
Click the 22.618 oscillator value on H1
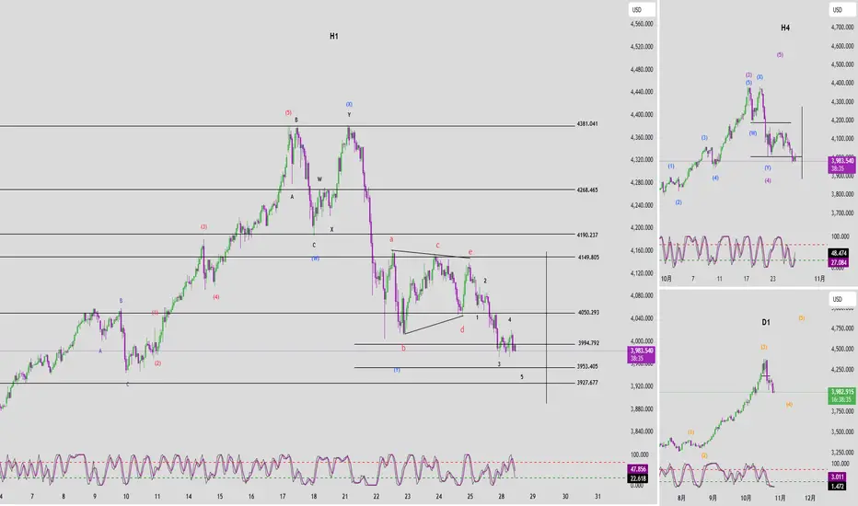[638, 478]
